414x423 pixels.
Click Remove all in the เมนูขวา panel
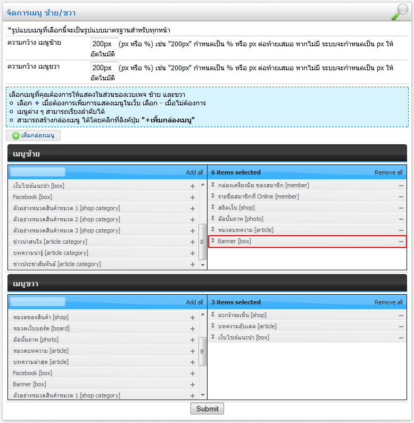[388, 302]
